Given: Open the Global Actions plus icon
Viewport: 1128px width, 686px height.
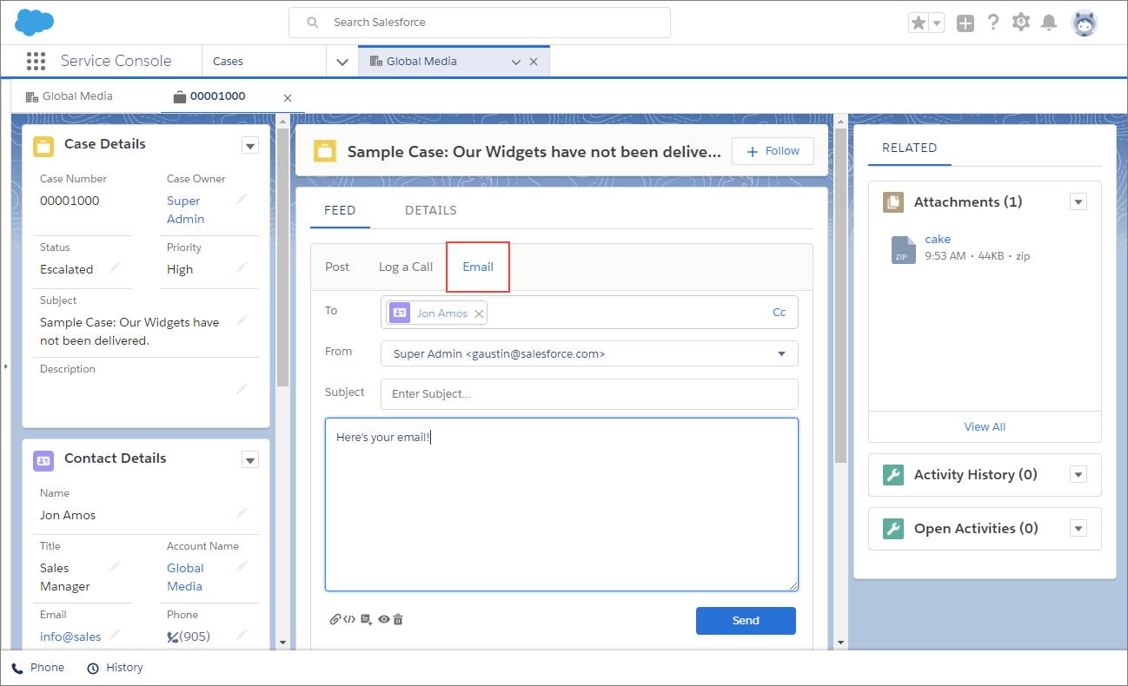Looking at the screenshot, I should click(x=965, y=23).
